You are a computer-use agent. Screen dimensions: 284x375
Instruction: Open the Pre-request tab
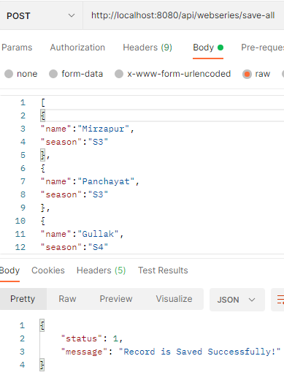coord(262,48)
